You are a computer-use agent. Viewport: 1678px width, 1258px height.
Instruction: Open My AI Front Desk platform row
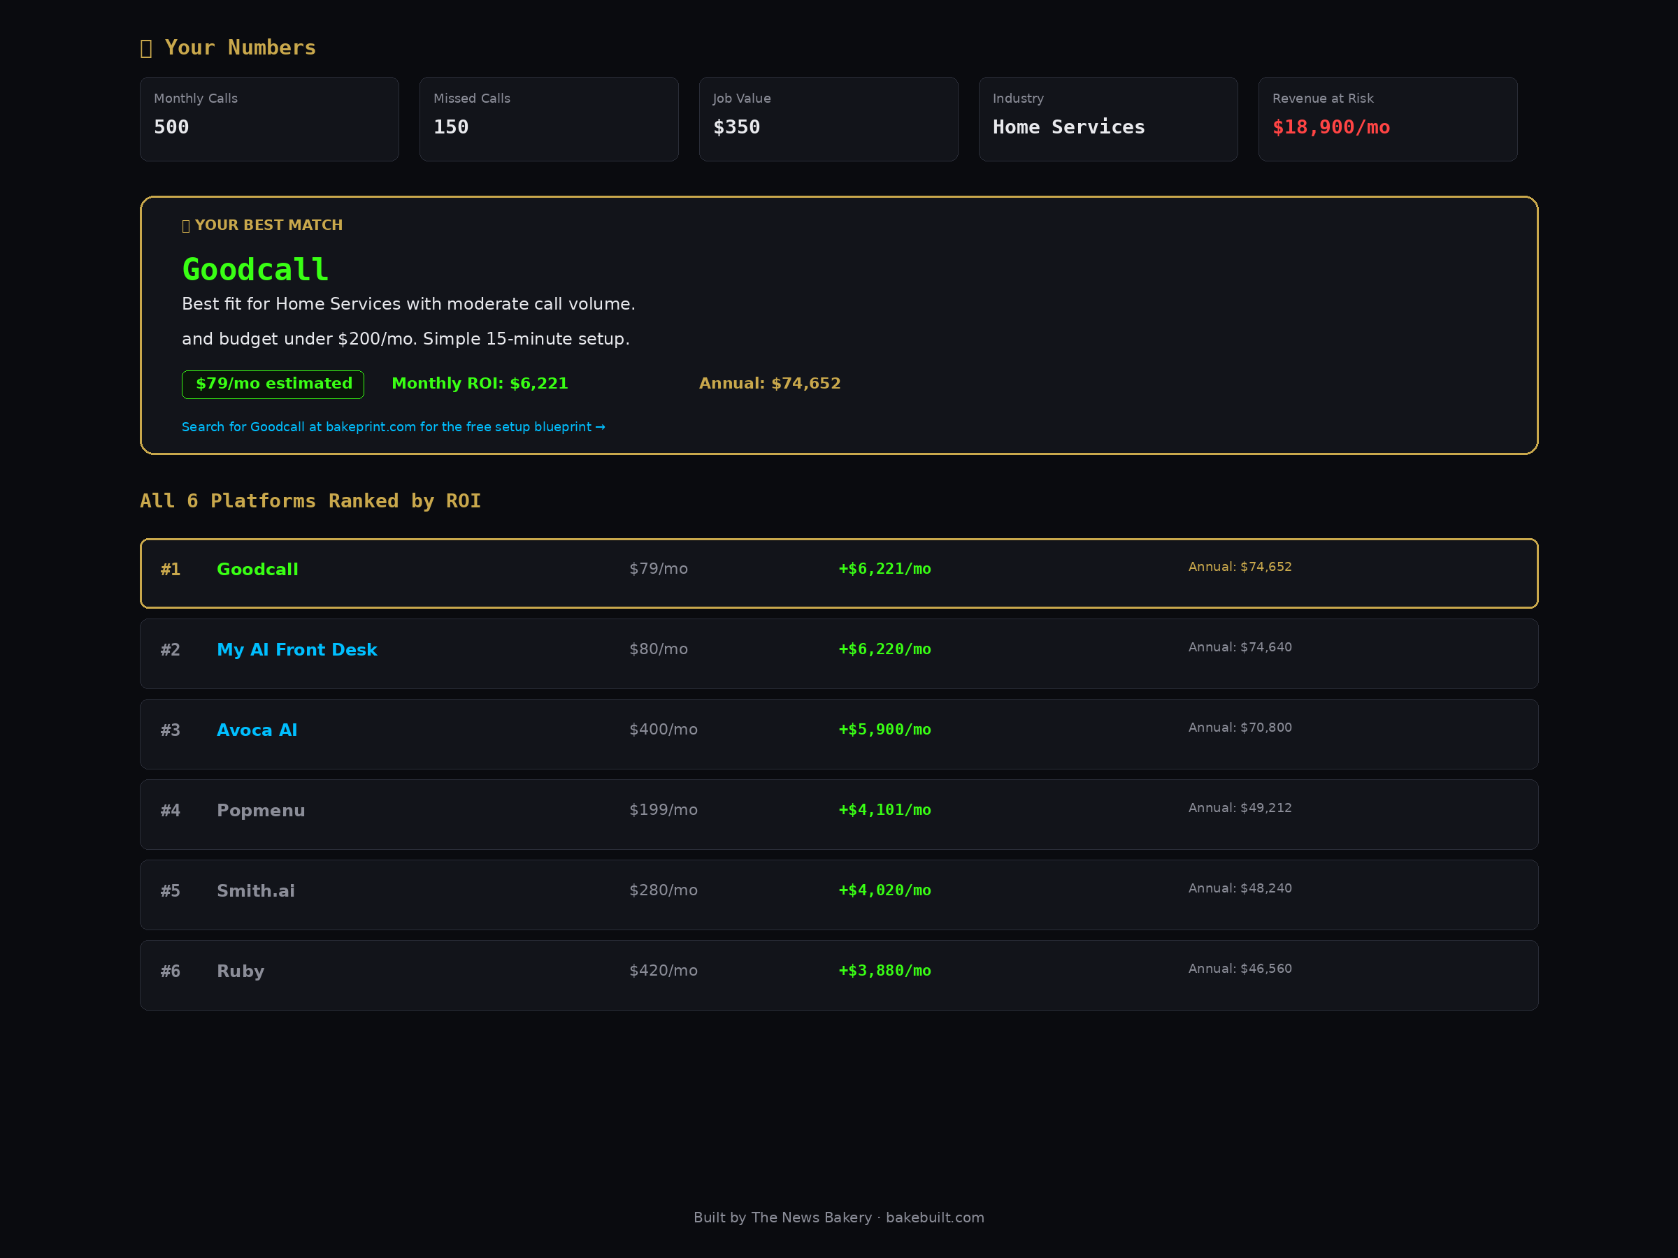tap(839, 653)
